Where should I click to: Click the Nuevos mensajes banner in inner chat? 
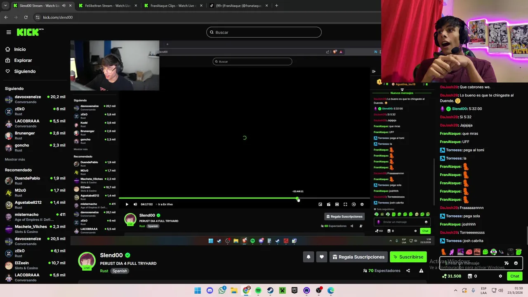pos(402,93)
